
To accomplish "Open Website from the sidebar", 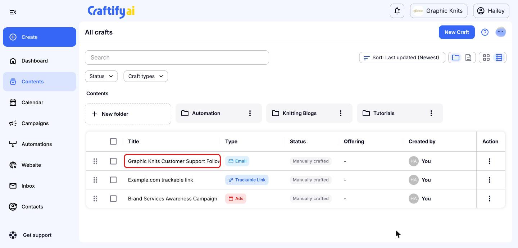I will pyautogui.click(x=40, y=165).
